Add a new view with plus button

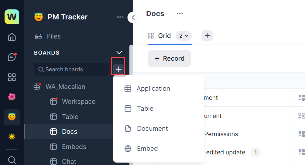tap(207, 36)
